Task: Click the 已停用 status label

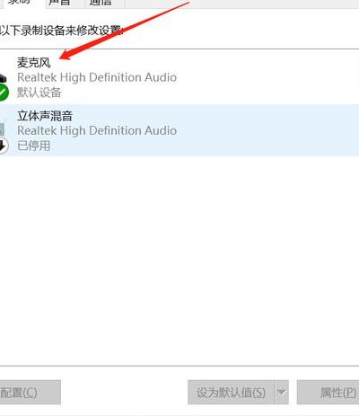Action: pyautogui.click(x=34, y=146)
